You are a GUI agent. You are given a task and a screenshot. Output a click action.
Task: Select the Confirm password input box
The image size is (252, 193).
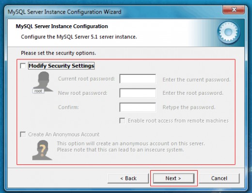click(138, 107)
